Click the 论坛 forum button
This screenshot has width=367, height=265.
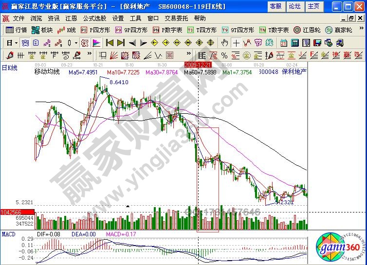pyautogui.click(x=294, y=6)
